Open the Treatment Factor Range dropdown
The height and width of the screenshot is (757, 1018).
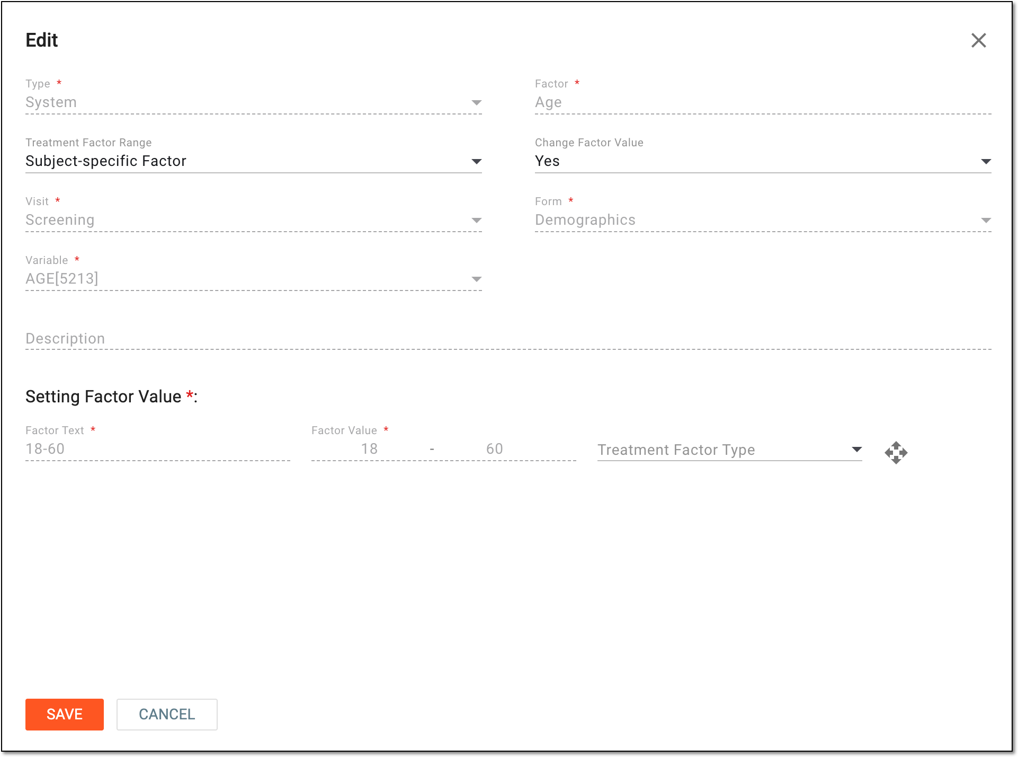(254, 161)
